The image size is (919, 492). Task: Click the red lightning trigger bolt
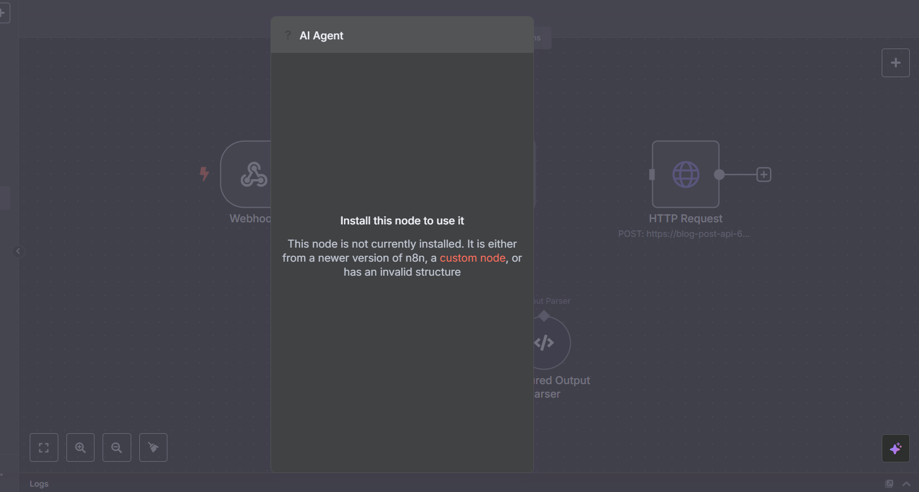204,174
